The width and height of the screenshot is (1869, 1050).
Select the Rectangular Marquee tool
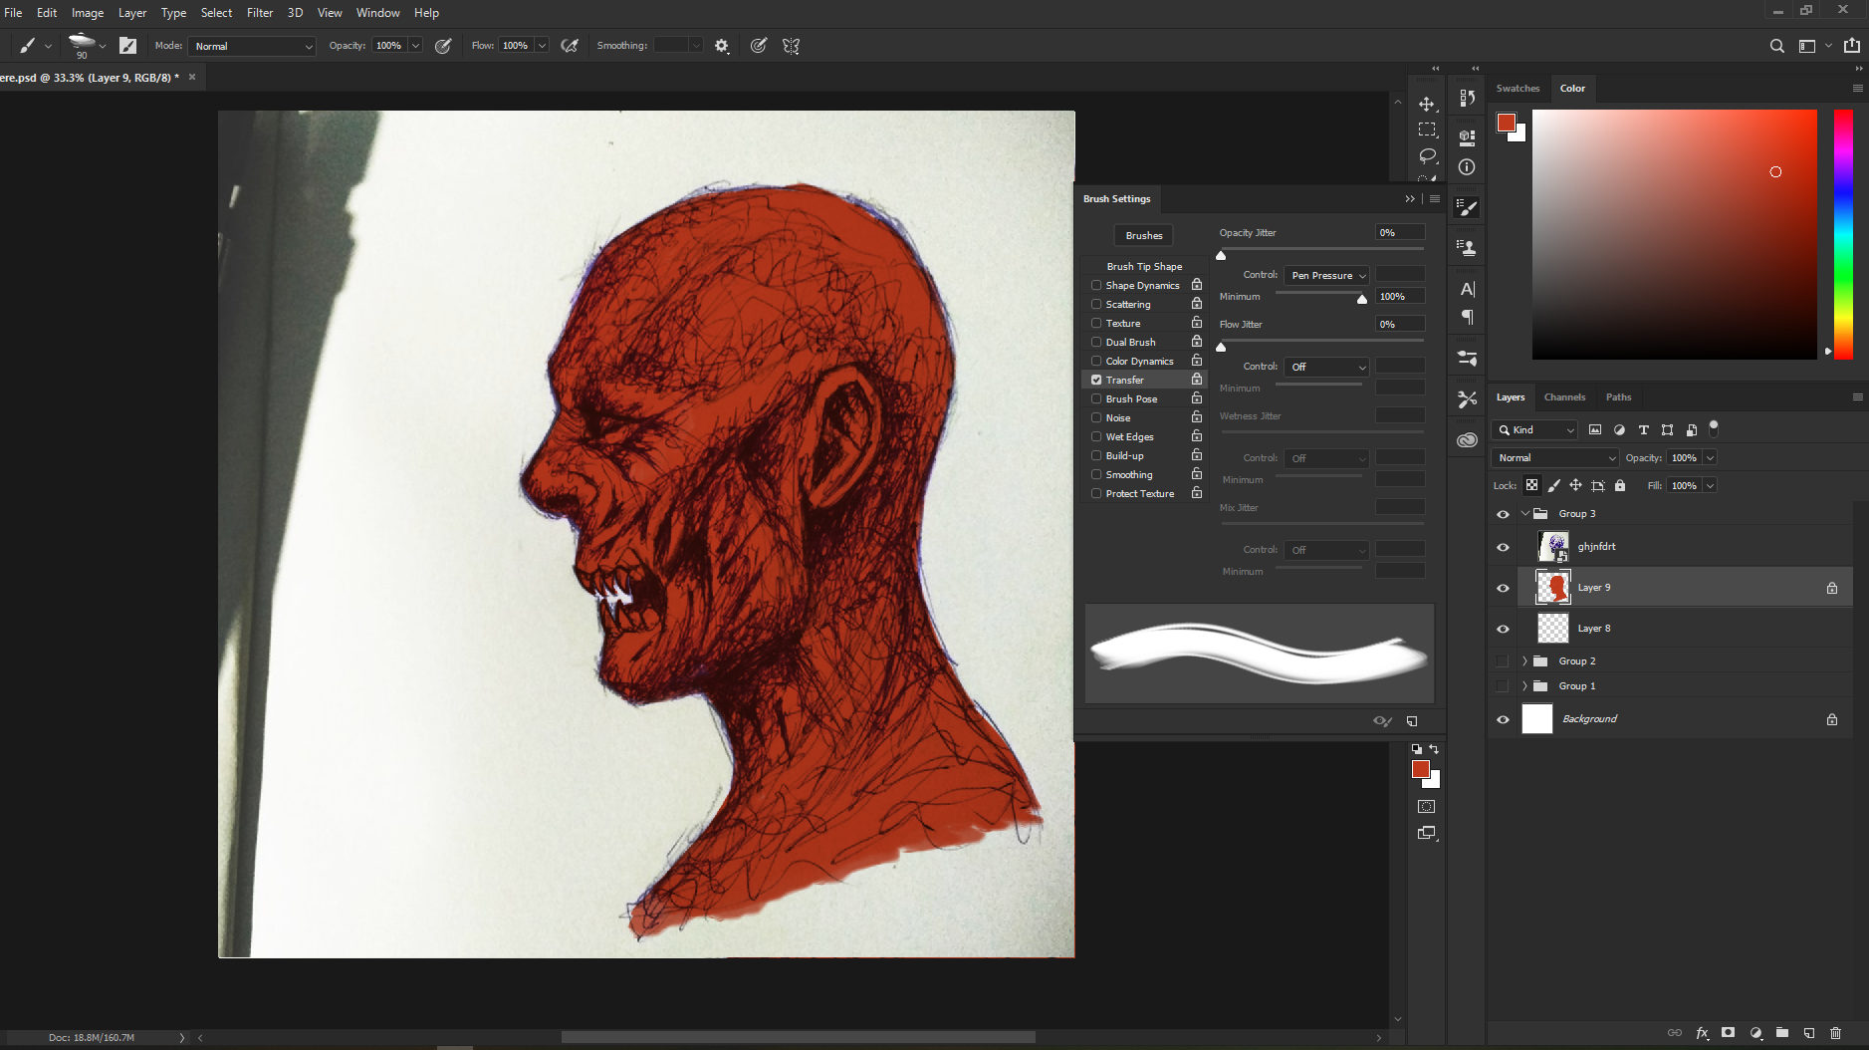coord(1427,130)
